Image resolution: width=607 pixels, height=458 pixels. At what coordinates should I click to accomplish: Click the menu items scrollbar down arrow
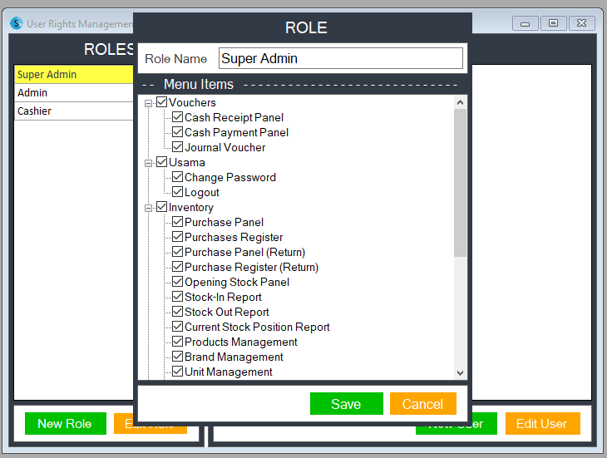(460, 373)
